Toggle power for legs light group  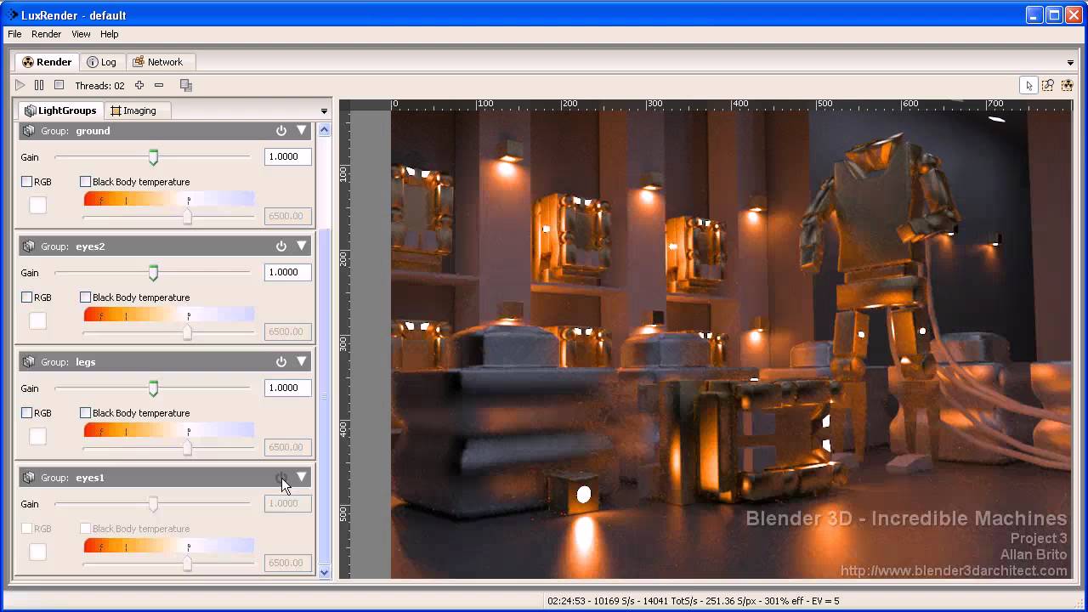(x=281, y=362)
